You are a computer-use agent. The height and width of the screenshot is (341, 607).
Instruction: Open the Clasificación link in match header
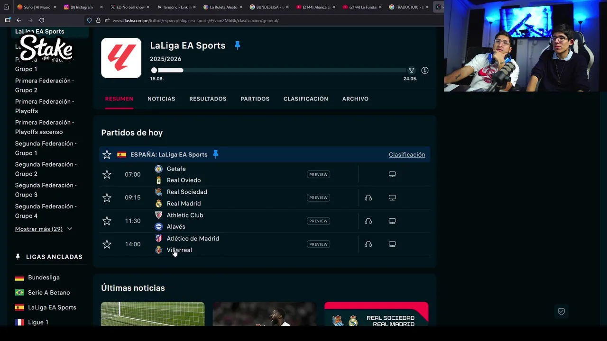click(x=407, y=154)
